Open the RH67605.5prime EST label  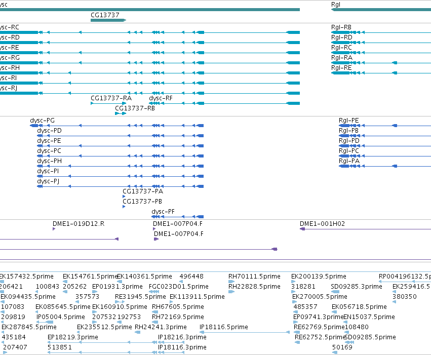point(178,307)
